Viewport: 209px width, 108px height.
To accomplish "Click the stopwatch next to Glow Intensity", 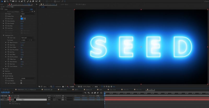I will [6, 21].
